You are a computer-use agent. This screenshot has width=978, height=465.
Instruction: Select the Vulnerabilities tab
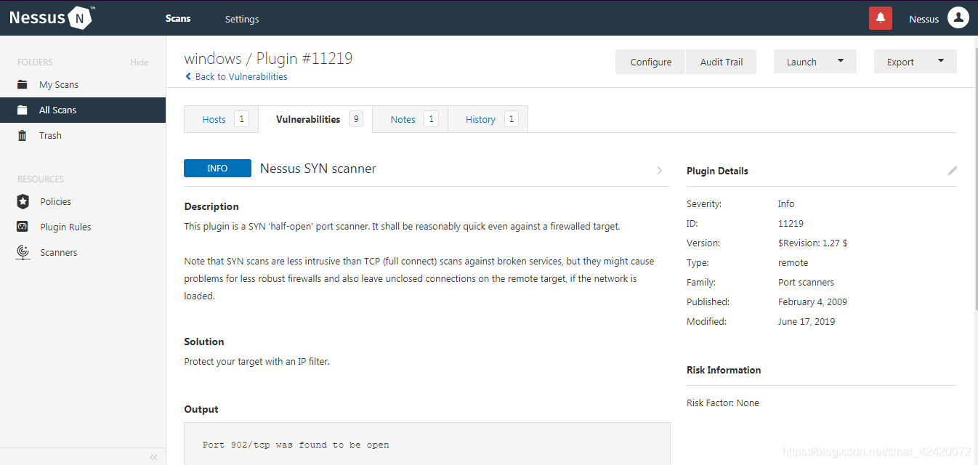[315, 119]
